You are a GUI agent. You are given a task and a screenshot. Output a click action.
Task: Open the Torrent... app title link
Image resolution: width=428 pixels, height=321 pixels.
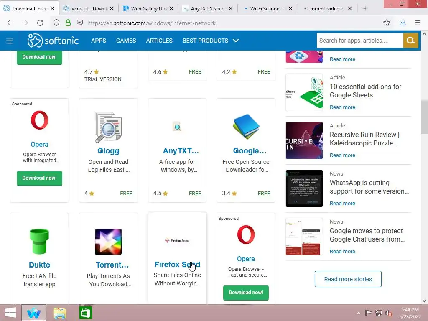pyautogui.click(x=112, y=265)
